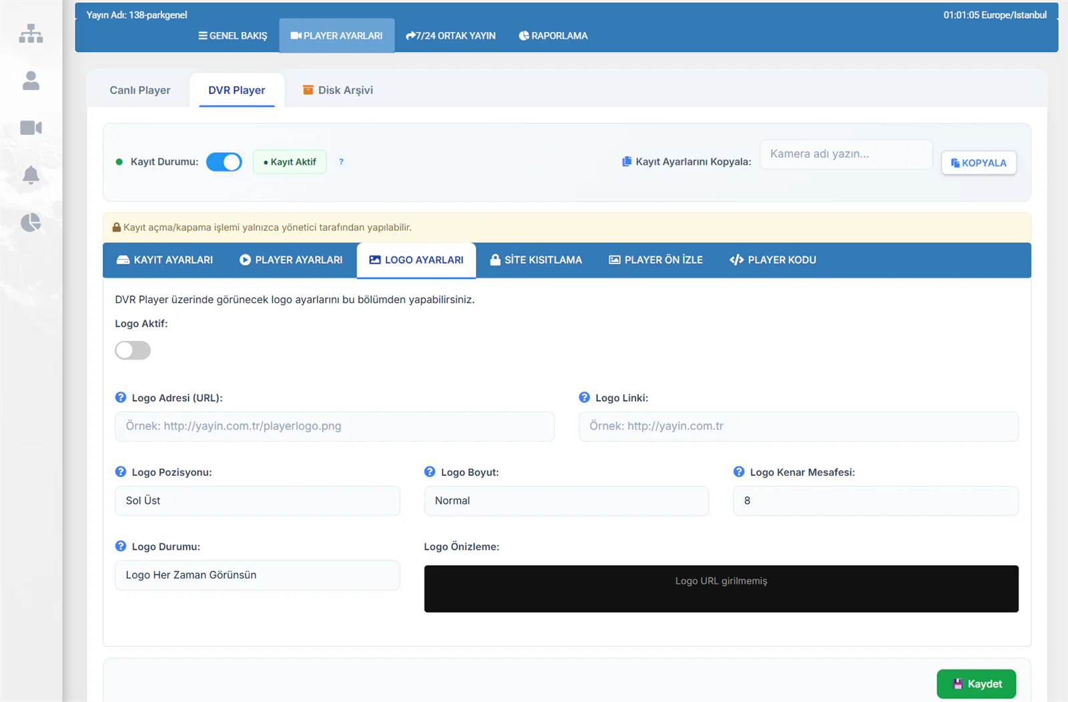
Task: Open the pie chart sidebar icon
Action: point(31,222)
